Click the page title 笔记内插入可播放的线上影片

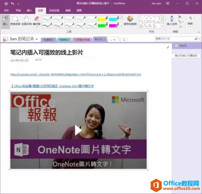point(47,53)
